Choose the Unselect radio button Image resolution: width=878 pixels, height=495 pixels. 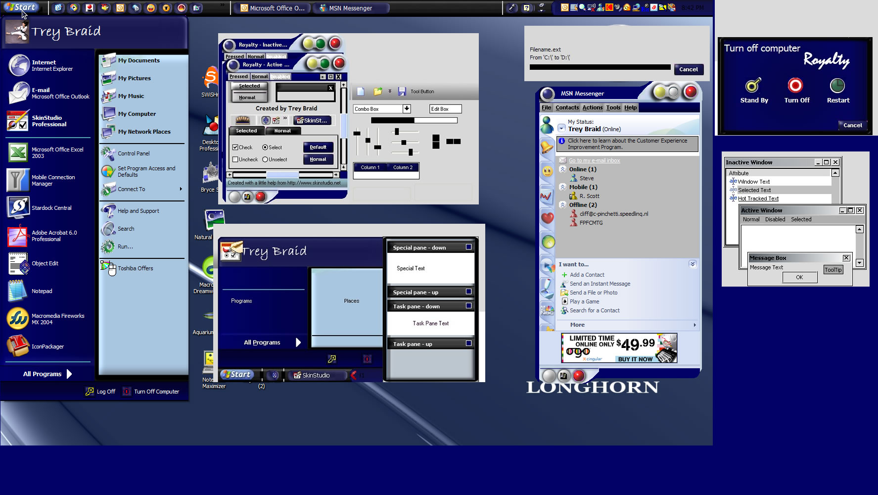(265, 159)
